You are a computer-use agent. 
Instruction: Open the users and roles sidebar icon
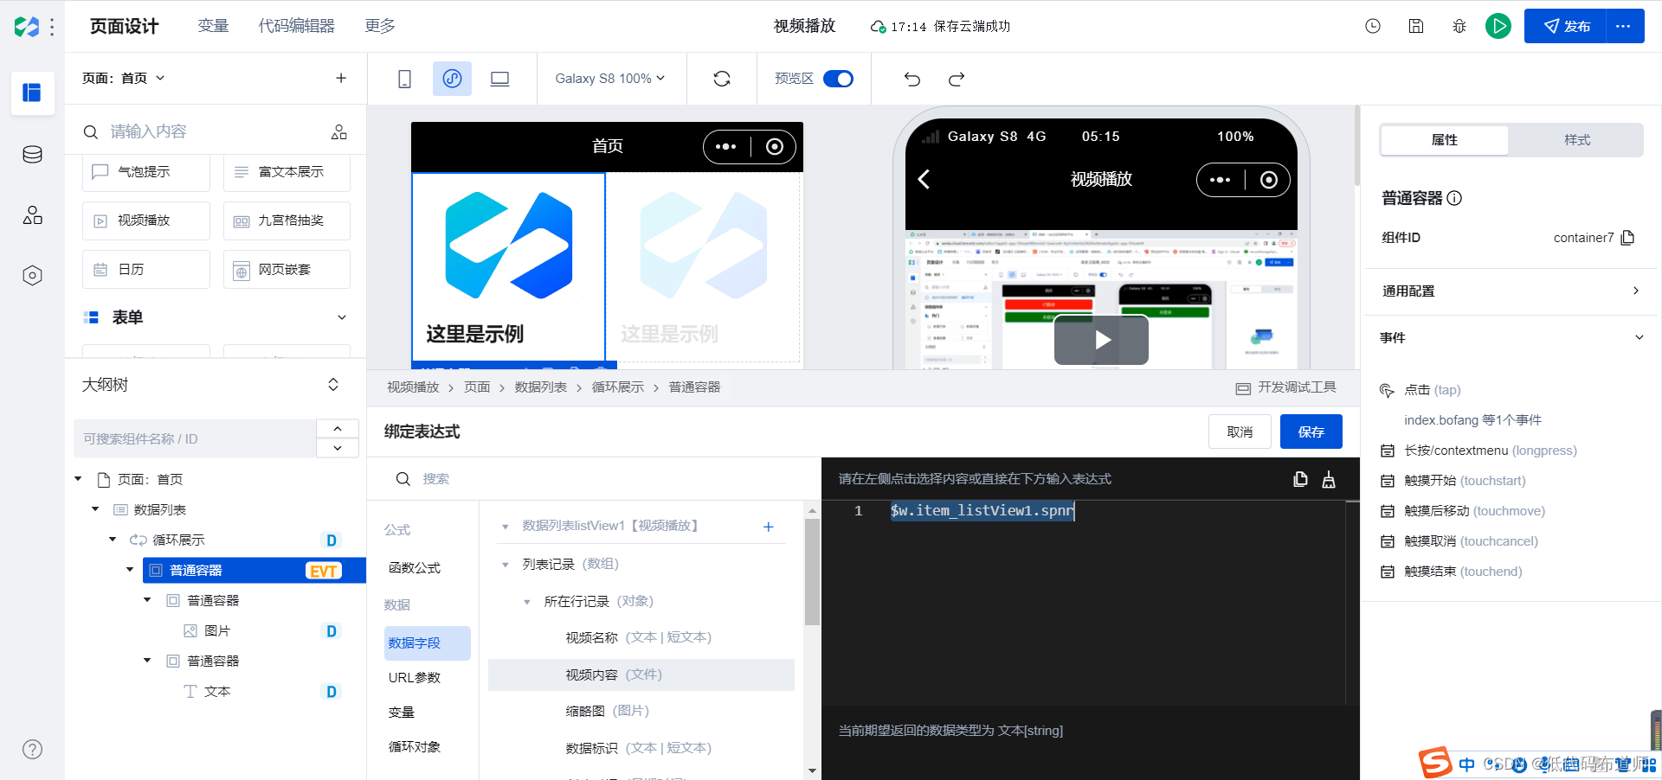click(x=32, y=215)
